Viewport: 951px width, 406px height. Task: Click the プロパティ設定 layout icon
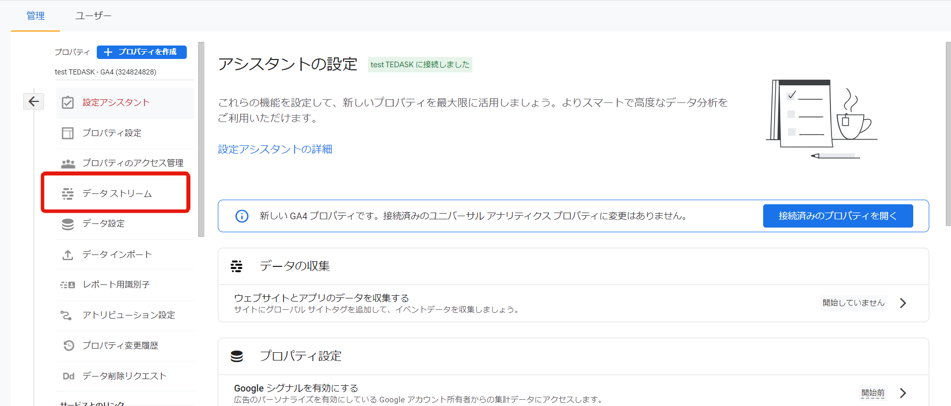[68, 133]
